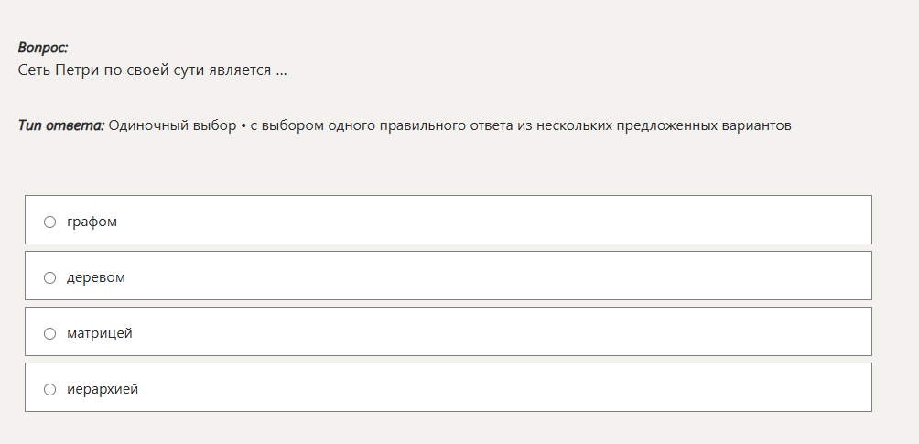Viewport: 919px width, 444px height.
Task: Choose the "деревом" radio button
Action: [x=50, y=277]
